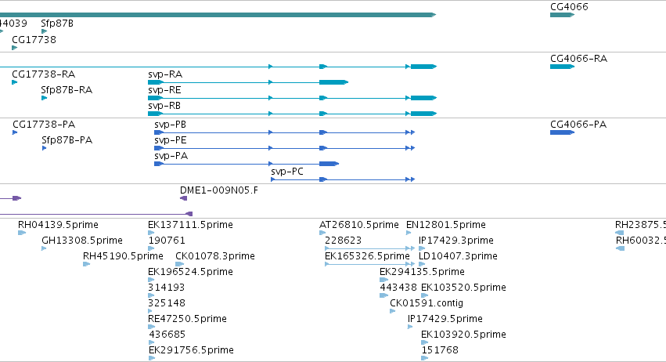
Task: Click the svp-PB protein feature
Action: tap(285, 132)
